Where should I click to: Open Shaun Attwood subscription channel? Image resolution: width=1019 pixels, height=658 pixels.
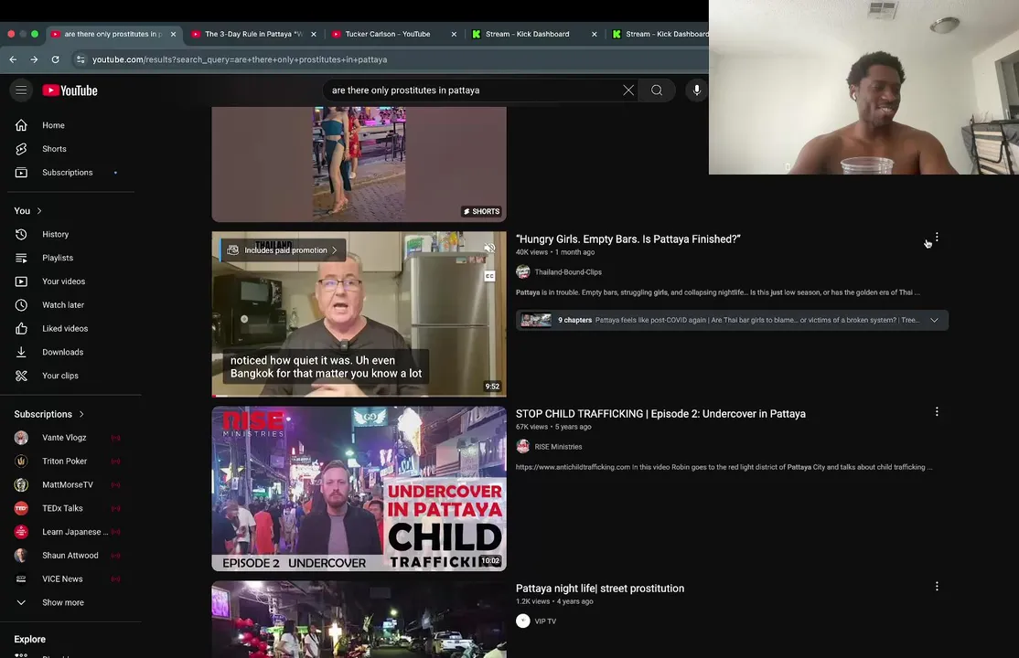(70, 556)
